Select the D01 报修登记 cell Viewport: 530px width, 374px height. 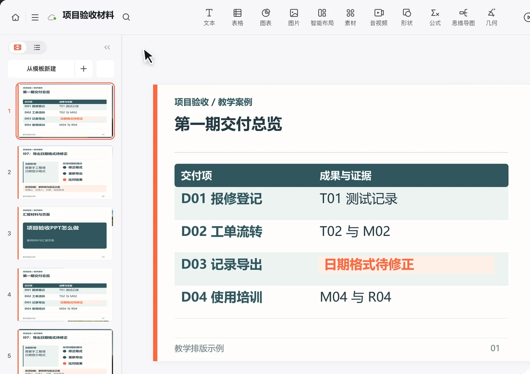(x=222, y=199)
